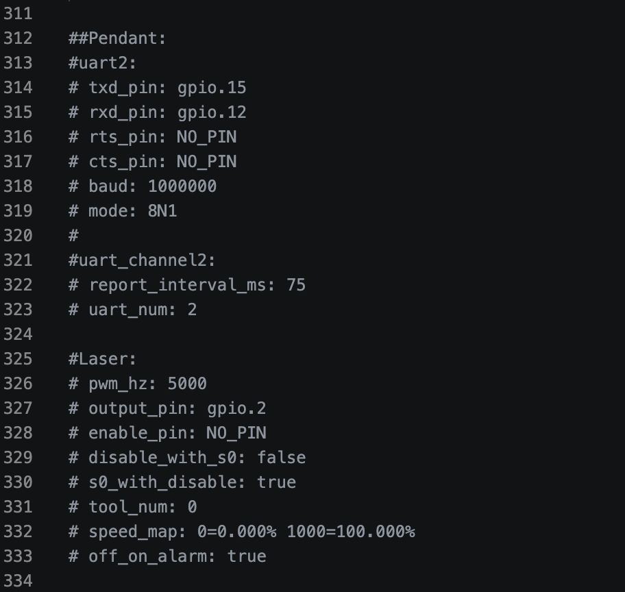Click line number 333
Viewport: 625px width, 592px height.
(18, 556)
